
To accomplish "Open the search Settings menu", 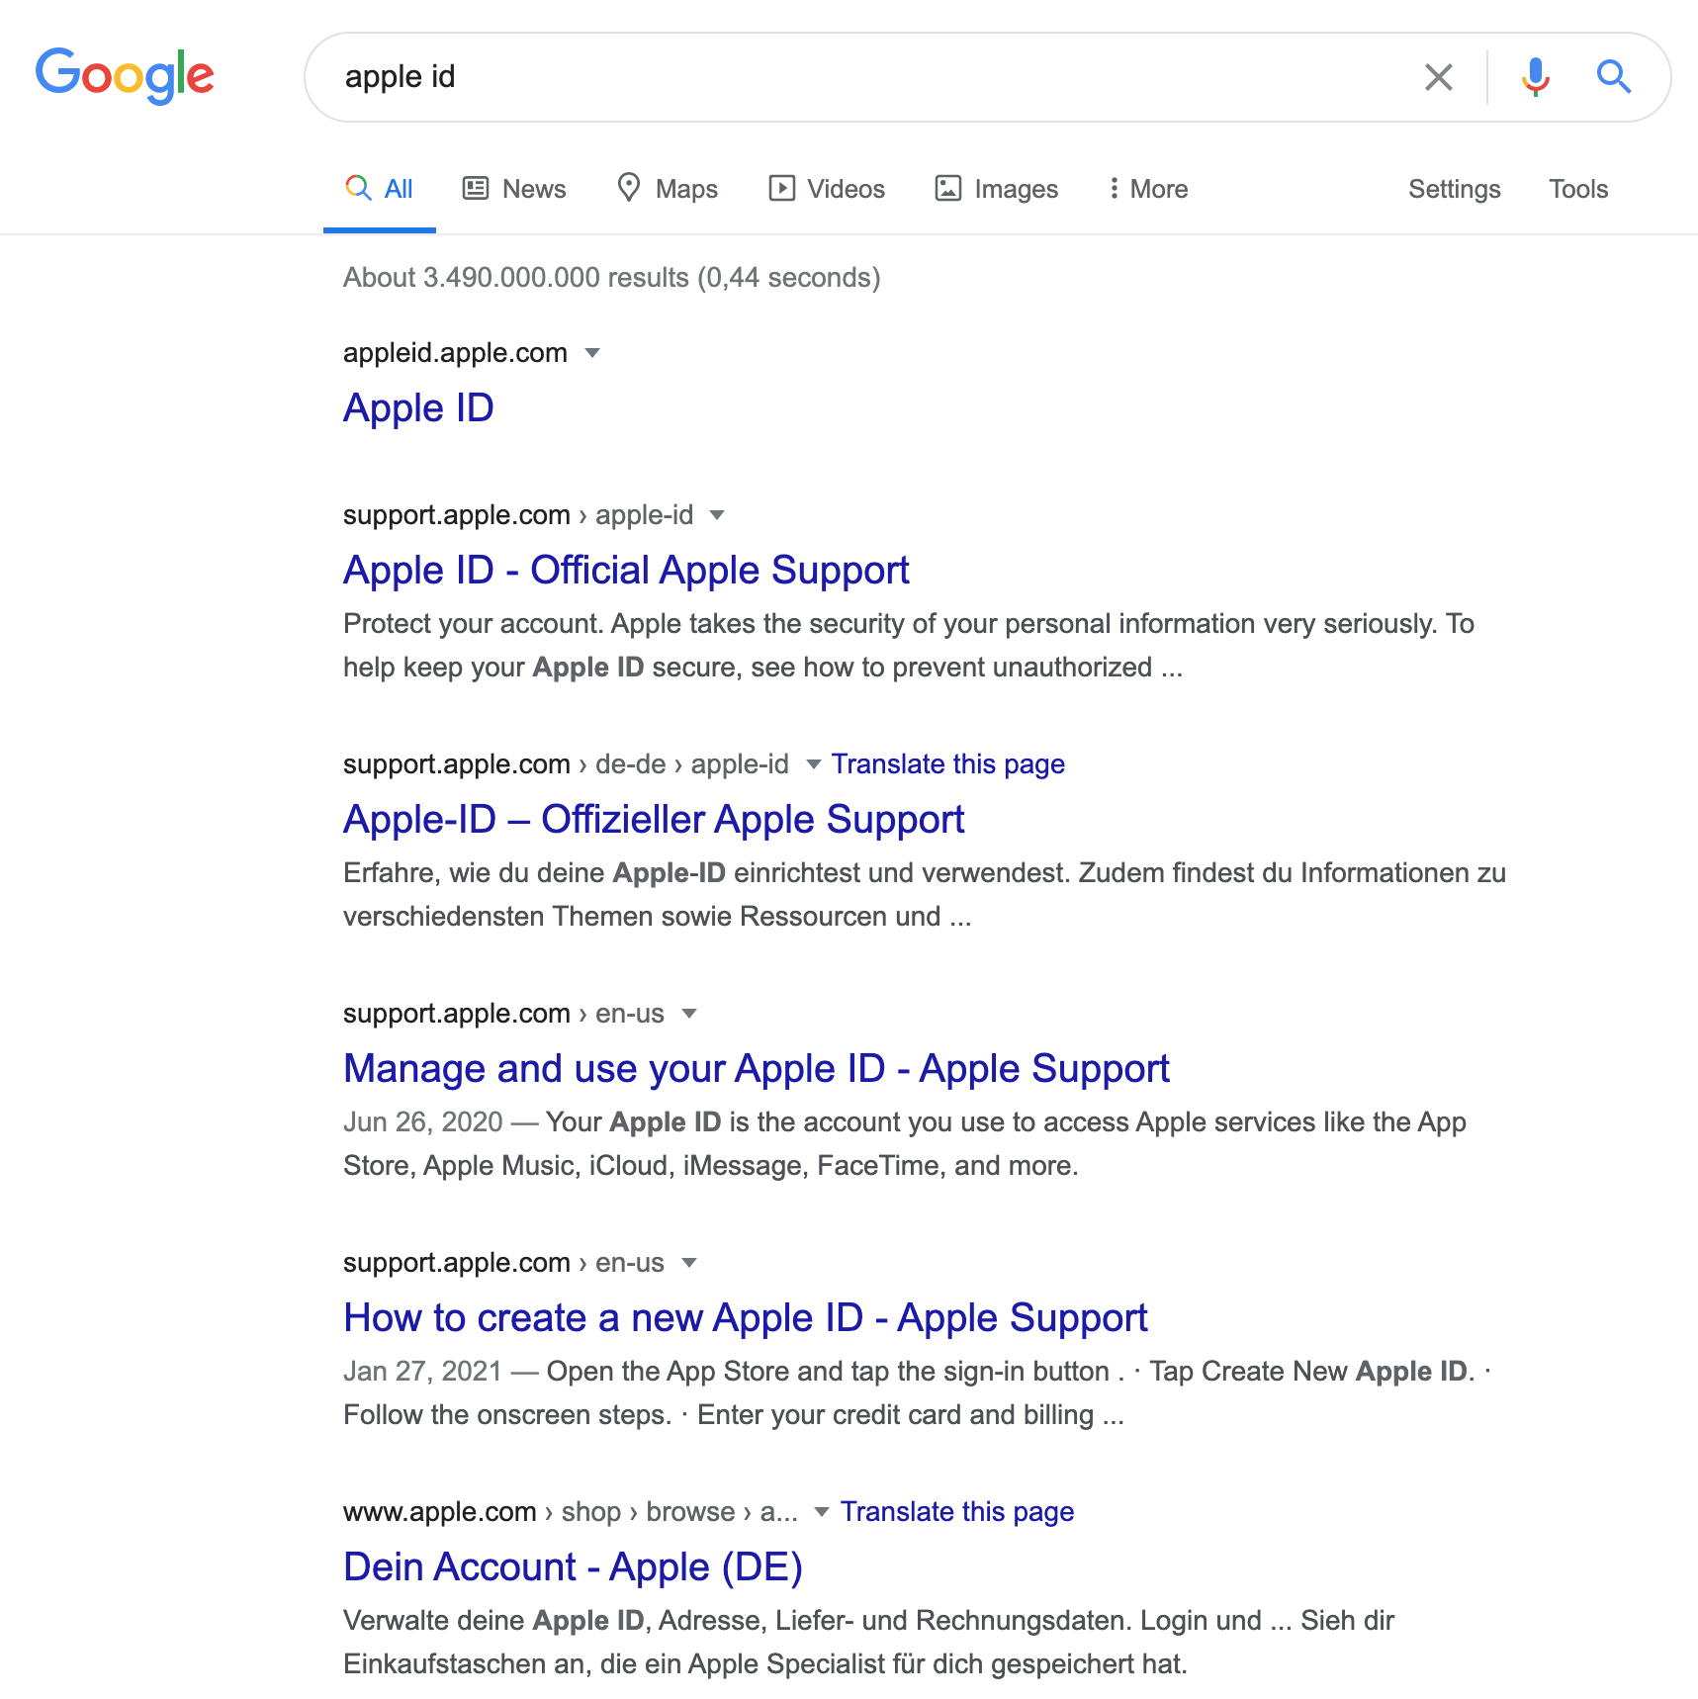I will pyautogui.click(x=1454, y=189).
